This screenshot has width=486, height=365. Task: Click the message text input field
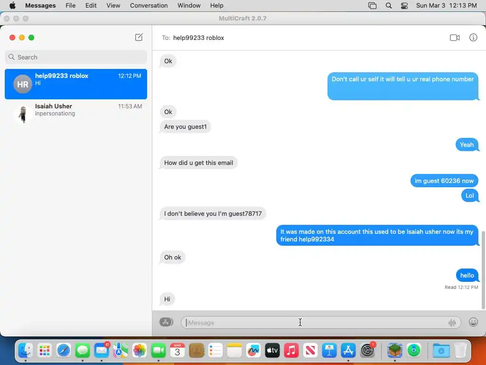pyautogui.click(x=320, y=323)
